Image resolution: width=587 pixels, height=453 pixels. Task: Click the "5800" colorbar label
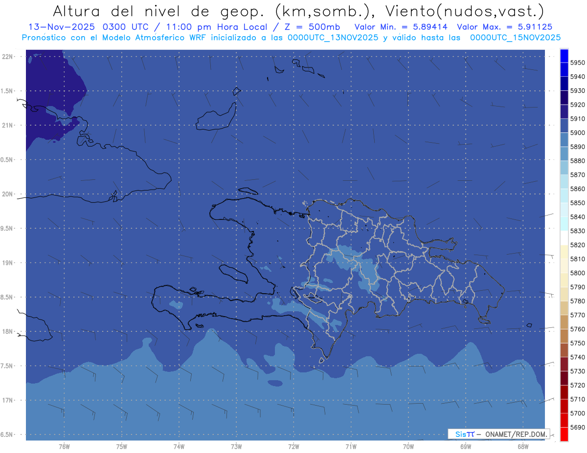(x=578, y=273)
